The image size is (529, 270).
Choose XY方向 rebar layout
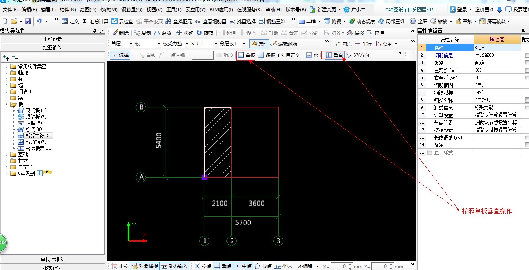pyautogui.click(x=358, y=55)
